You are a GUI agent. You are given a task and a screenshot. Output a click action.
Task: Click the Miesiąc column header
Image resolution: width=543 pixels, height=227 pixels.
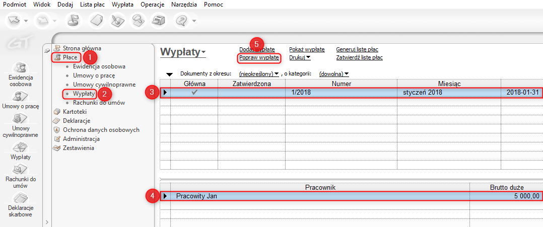point(449,84)
